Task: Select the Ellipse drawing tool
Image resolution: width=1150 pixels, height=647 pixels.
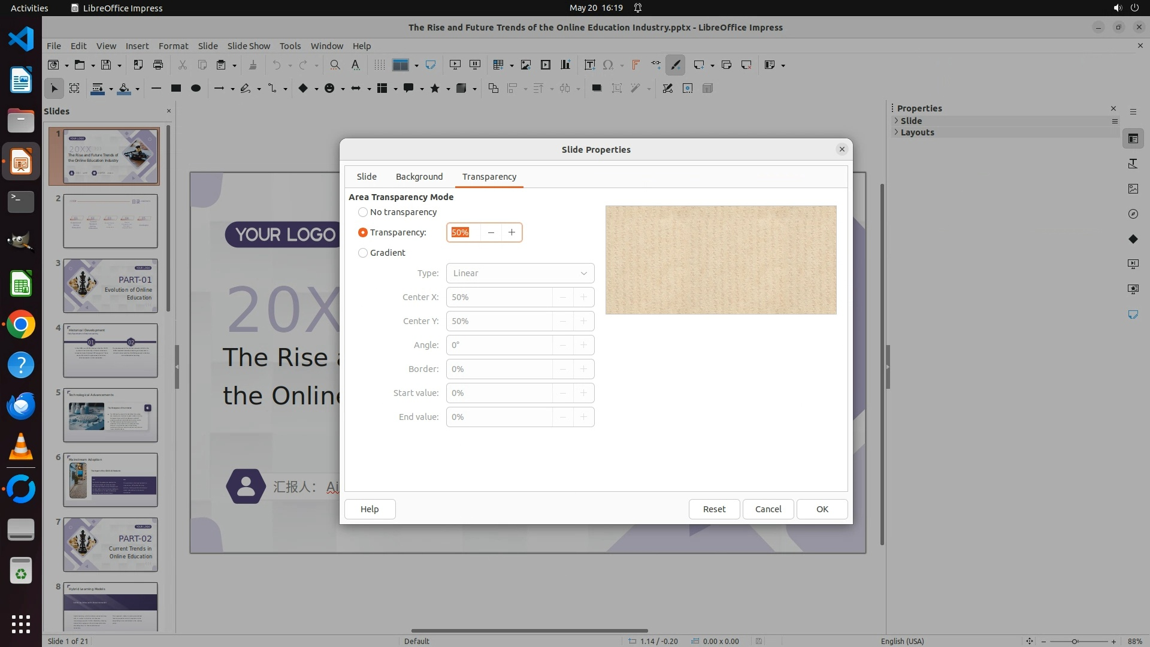Action: 195,88
